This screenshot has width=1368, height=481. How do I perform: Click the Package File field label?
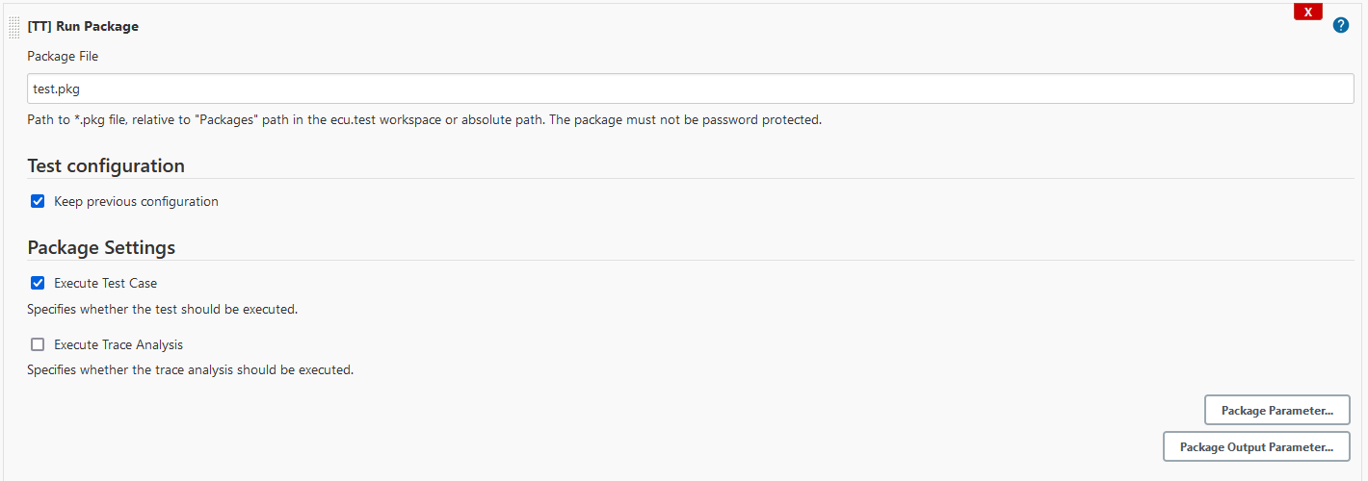[63, 57]
